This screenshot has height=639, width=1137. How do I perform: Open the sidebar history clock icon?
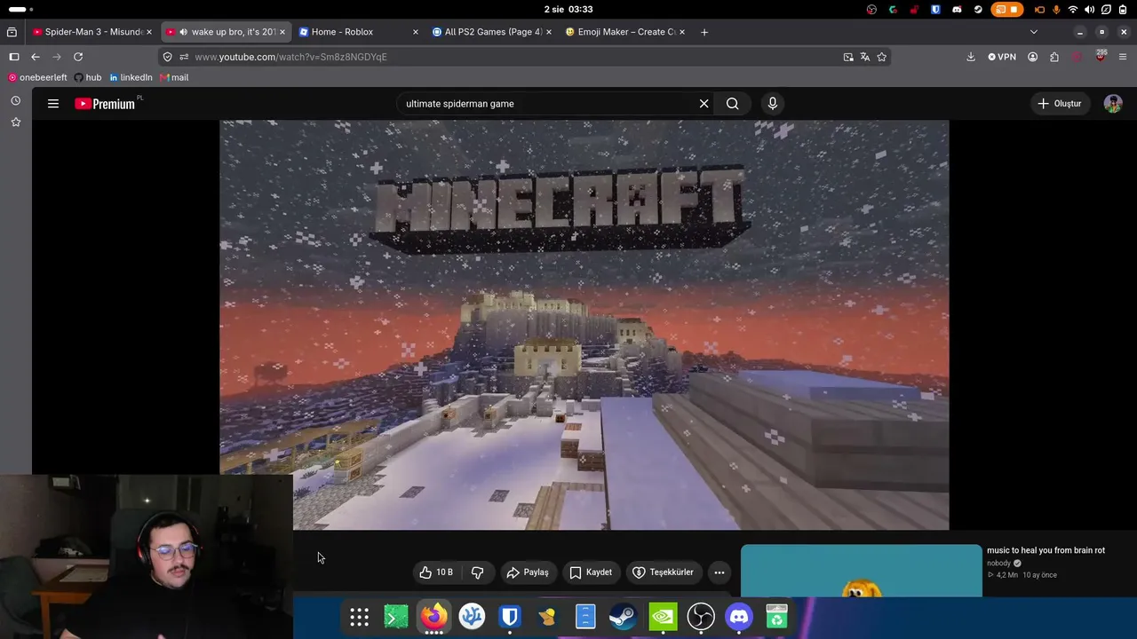(x=15, y=100)
